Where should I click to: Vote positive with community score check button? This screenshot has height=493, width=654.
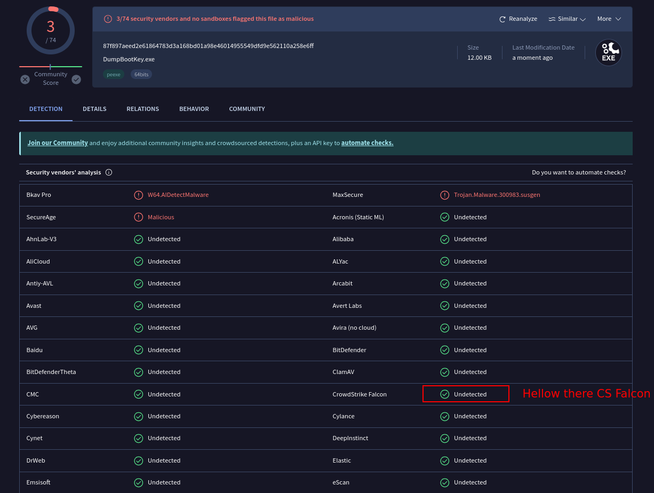(x=76, y=79)
